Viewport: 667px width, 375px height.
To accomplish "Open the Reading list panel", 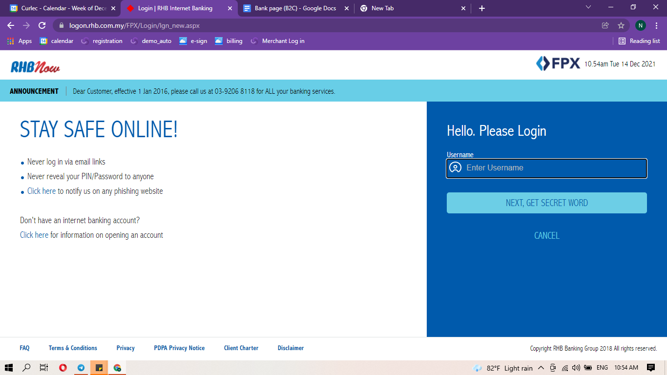I will [x=639, y=41].
